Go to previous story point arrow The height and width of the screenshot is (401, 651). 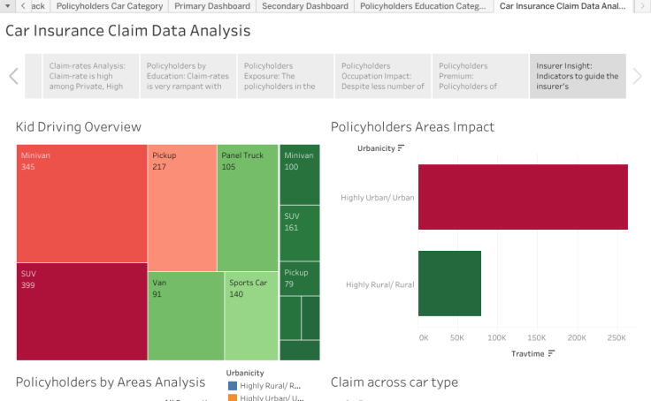coord(13,76)
